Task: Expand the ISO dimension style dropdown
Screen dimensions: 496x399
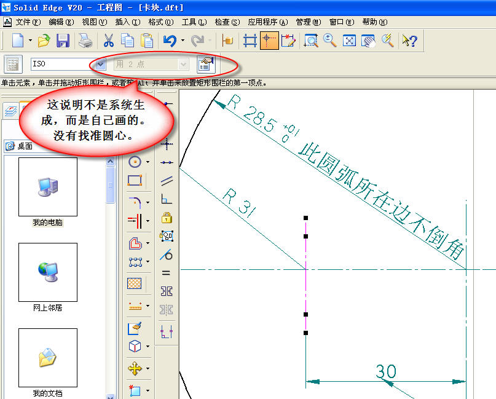Action: pyautogui.click(x=100, y=64)
